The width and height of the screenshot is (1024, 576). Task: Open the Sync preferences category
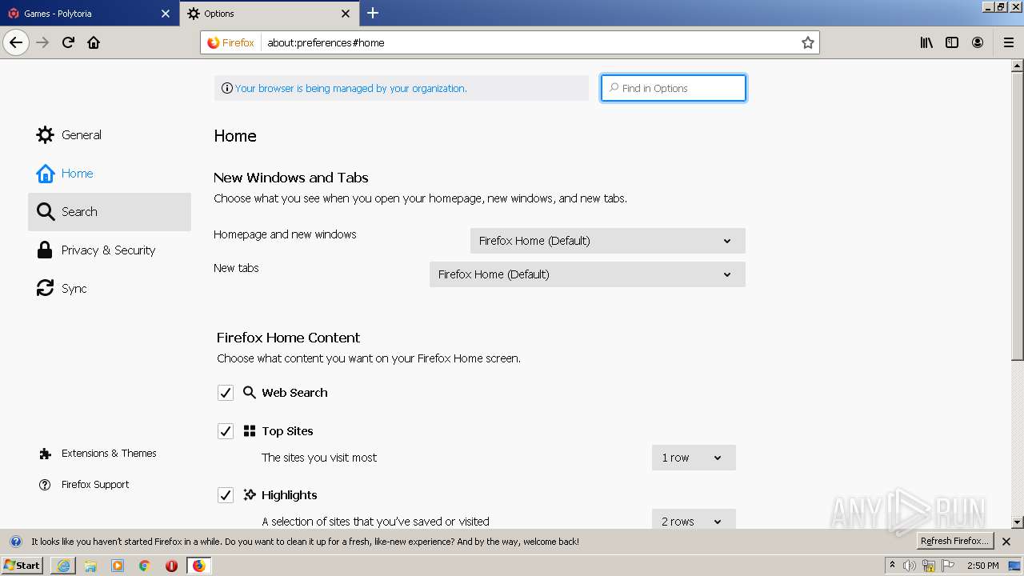(110, 289)
